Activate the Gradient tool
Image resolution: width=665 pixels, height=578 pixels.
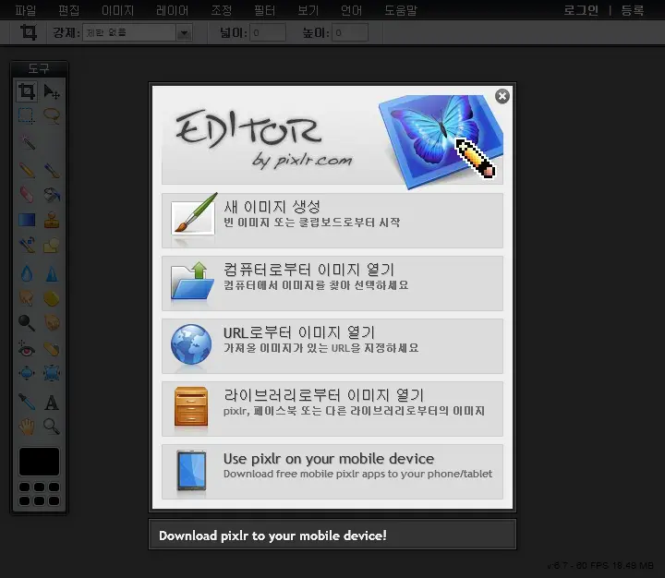point(27,220)
